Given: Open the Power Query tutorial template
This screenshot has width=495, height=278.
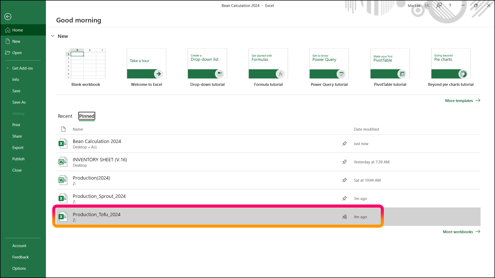Looking at the screenshot, I should [329, 68].
